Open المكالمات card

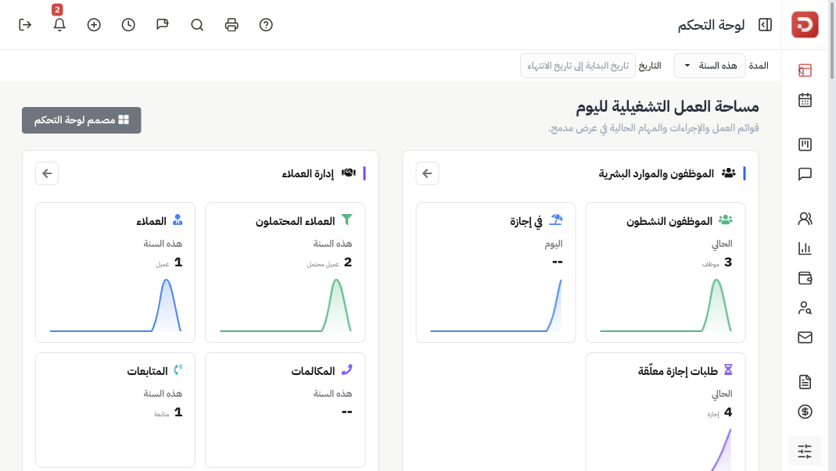pyautogui.click(x=285, y=410)
